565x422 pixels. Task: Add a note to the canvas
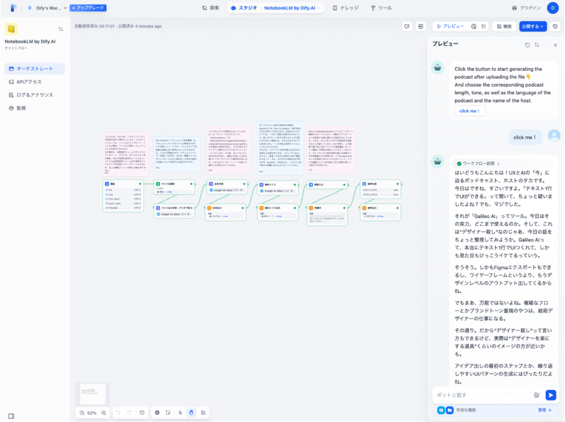pyautogui.click(x=168, y=413)
